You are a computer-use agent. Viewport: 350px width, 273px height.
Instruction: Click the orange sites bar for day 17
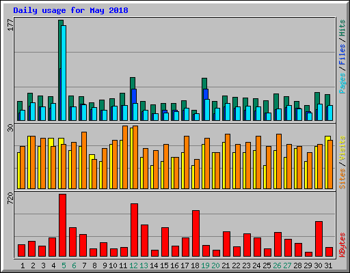pyautogui.click(x=187, y=162)
